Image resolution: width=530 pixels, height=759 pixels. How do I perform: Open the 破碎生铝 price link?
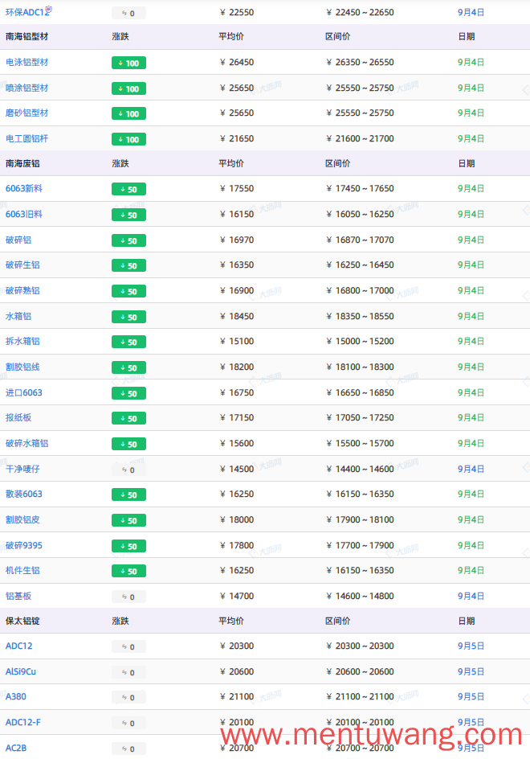tap(22, 265)
